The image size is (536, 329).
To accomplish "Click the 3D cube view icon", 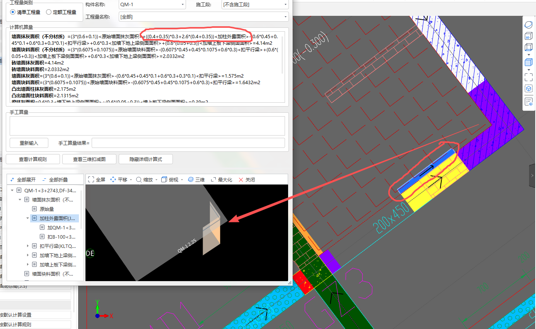I will [x=529, y=37].
